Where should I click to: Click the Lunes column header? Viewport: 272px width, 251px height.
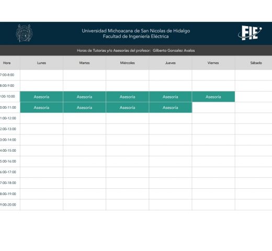[x=41, y=63]
